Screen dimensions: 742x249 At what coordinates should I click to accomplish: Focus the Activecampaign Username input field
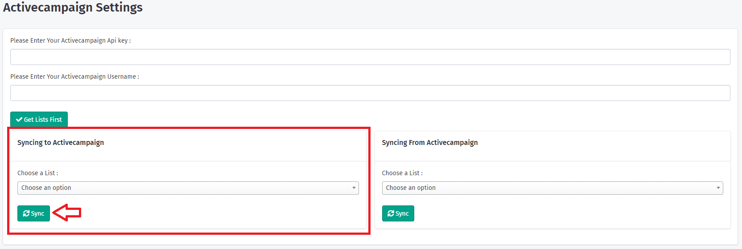coord(370,93)
